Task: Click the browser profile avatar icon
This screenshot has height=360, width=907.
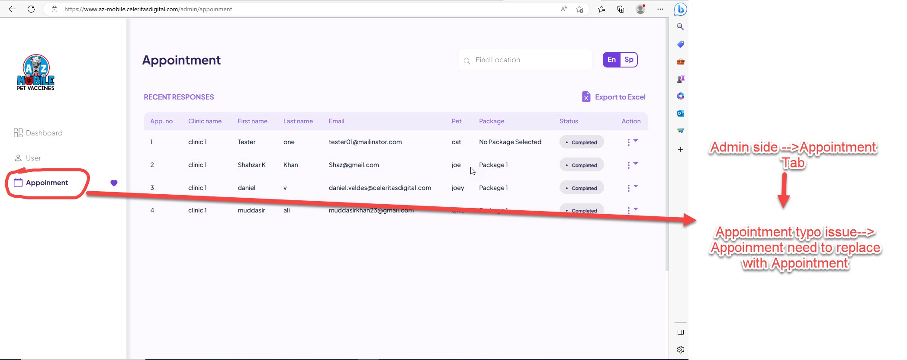Action: 640,9
